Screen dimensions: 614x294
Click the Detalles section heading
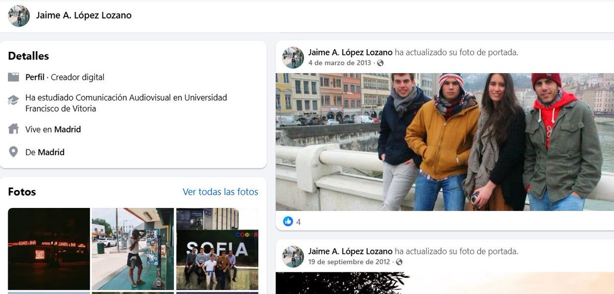(x=29, y=56)
